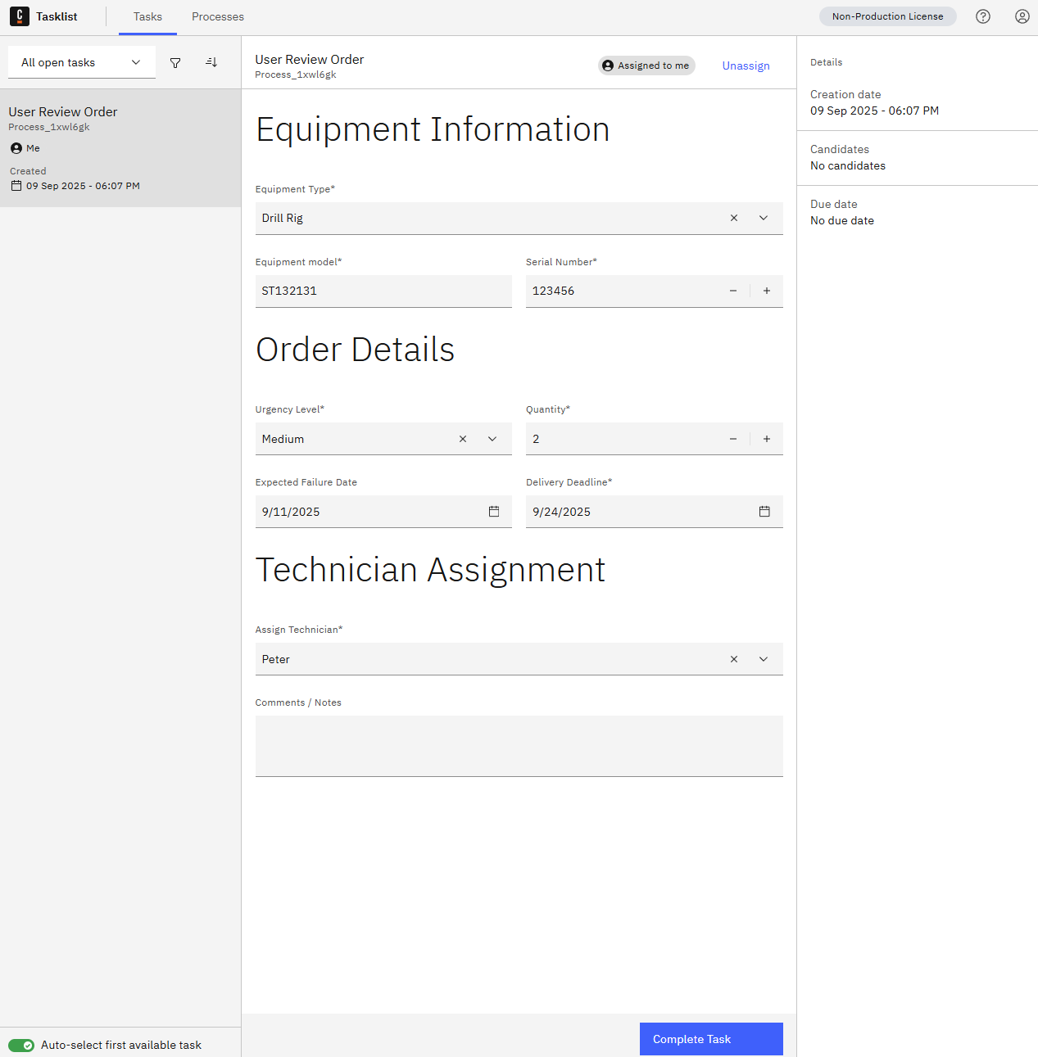This screenshot has width=1038, height=1057.
Task: Click into the Comments / Notes field
Action: pos(519,746)
